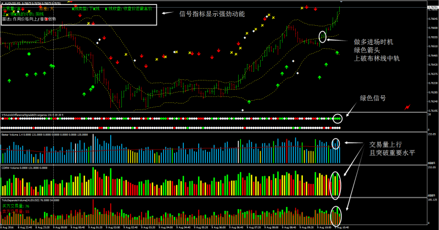Click the current price tag on price axis
This screenshot has width=439, height=230.
coord(430,7)
